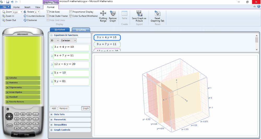Screen dimensions: 261x139
Task: Click the Undo arrow in title bar
Action: tap(12, 2)
